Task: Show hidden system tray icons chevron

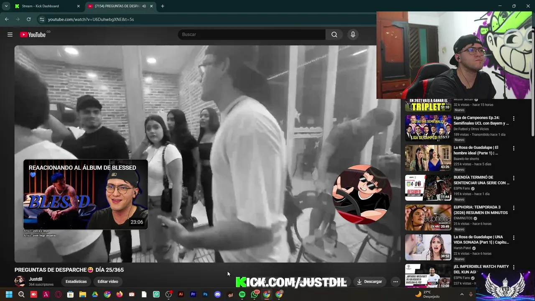Action: (462, 294)
